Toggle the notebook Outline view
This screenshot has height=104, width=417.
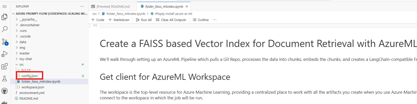[x=201, y=20]
